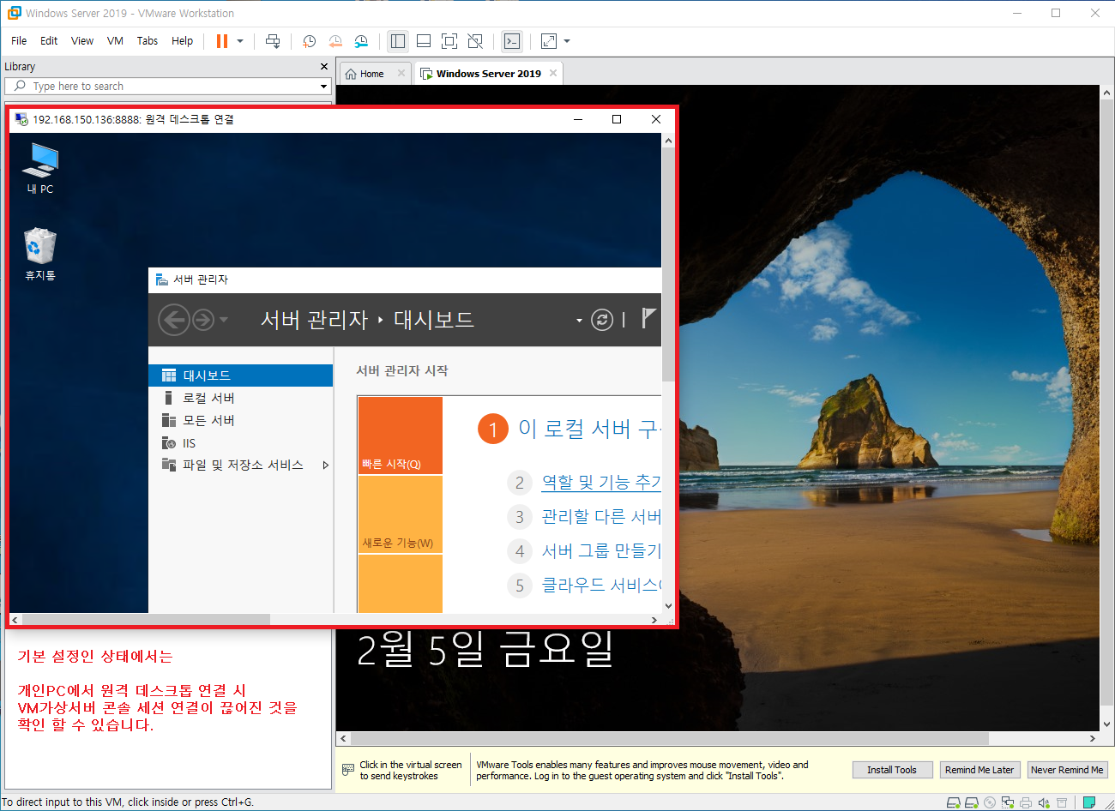Click the sound card status icon

[1044, 803]
